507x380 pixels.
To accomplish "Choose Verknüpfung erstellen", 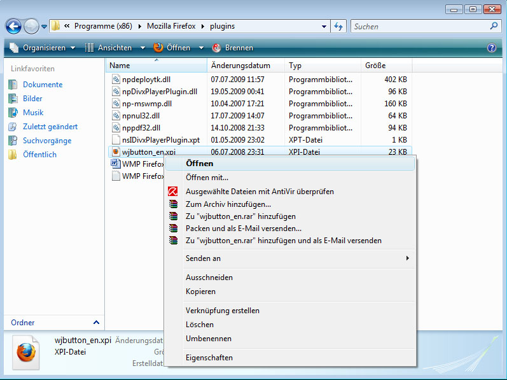I will click(x=290, y=311).
